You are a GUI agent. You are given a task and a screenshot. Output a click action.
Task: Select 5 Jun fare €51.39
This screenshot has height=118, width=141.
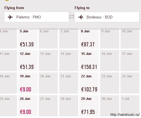tap(28, 38)
